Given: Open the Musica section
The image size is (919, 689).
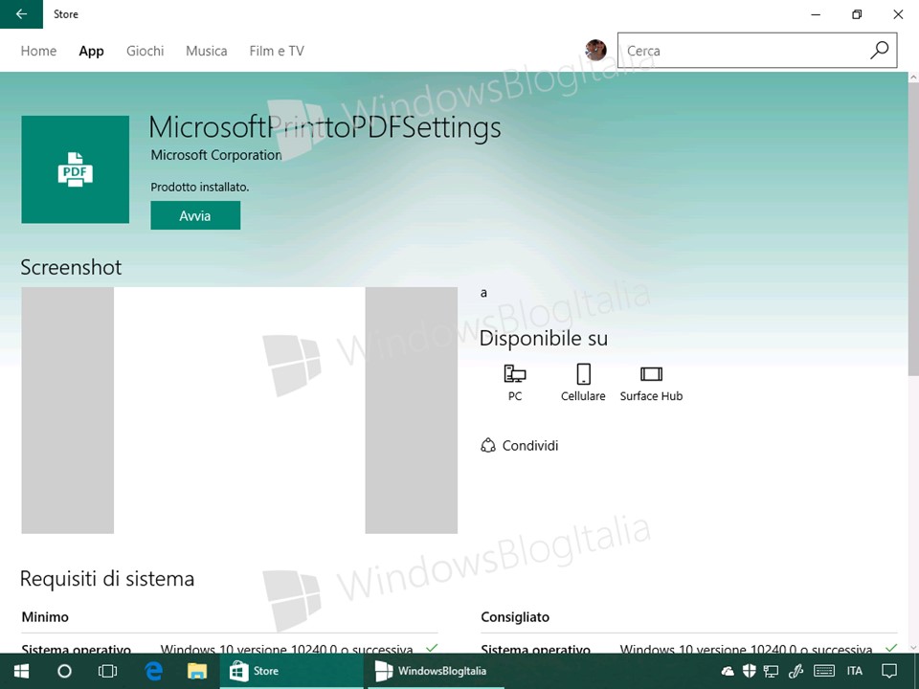Looking at the screenshot, I should 207,51.
